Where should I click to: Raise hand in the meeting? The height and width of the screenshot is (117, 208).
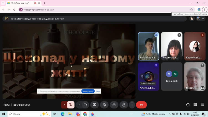click(124, 105)
